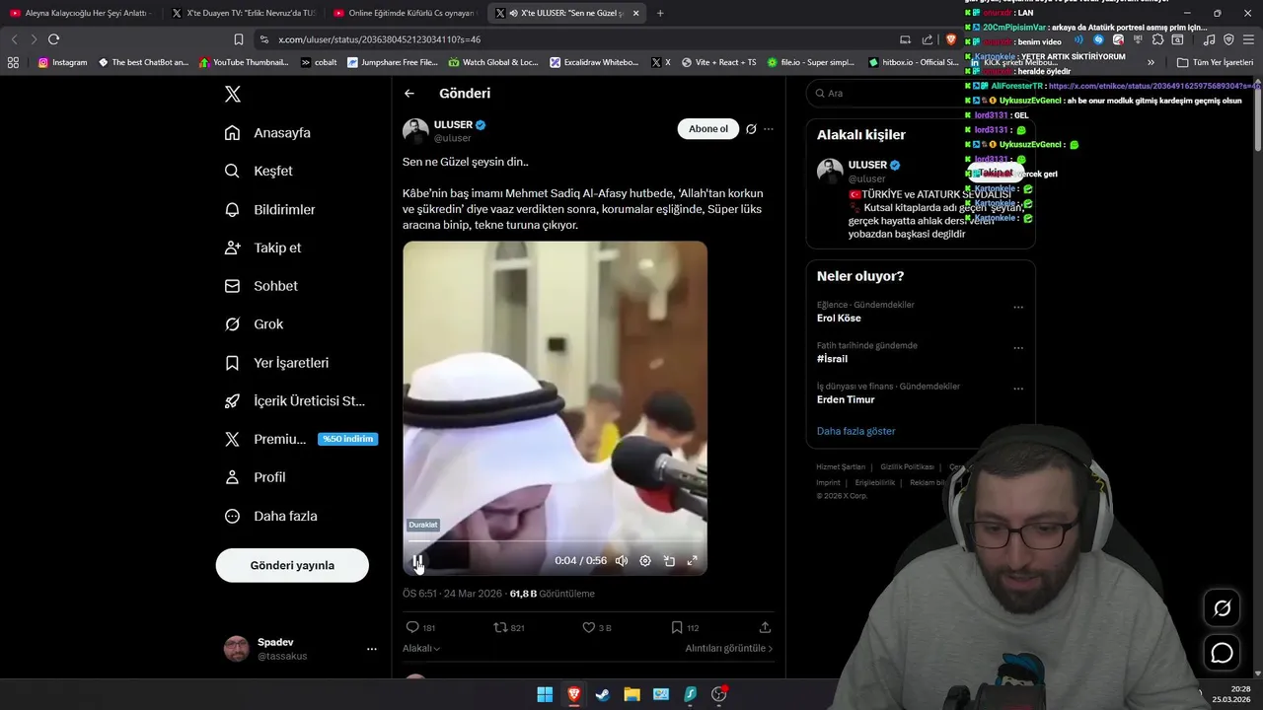Screen dimensions: 1263x710
Task: Open Yer İşaretleri bookmarks
Action: pos(277,363)
